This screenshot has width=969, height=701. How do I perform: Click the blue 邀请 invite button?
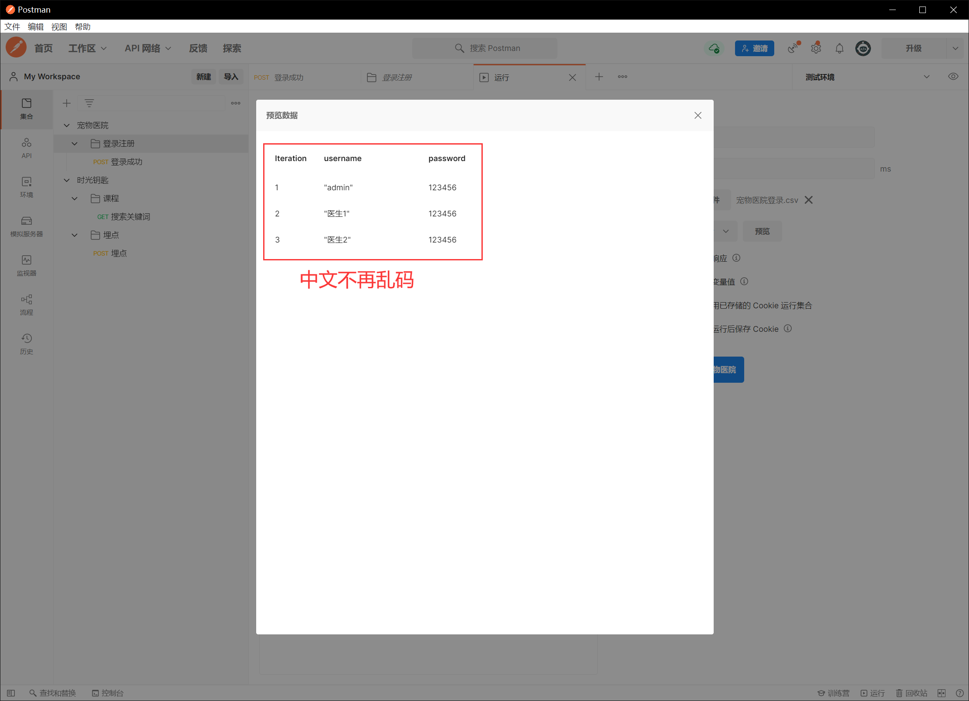[x=754, y=48]
